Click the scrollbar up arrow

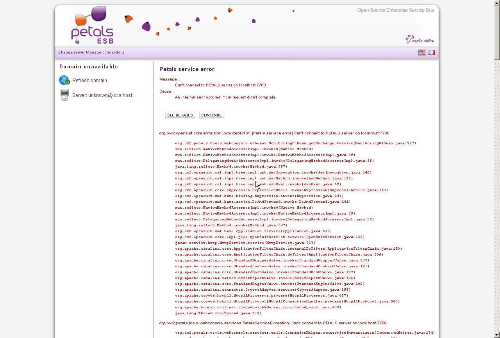496,3
